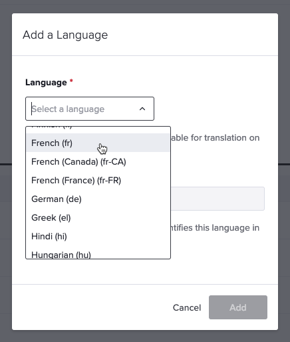Viewport: 290px width, 342px height.
Task: Pick the French (France) (fr-FR) entry
Action: [98, 180]
